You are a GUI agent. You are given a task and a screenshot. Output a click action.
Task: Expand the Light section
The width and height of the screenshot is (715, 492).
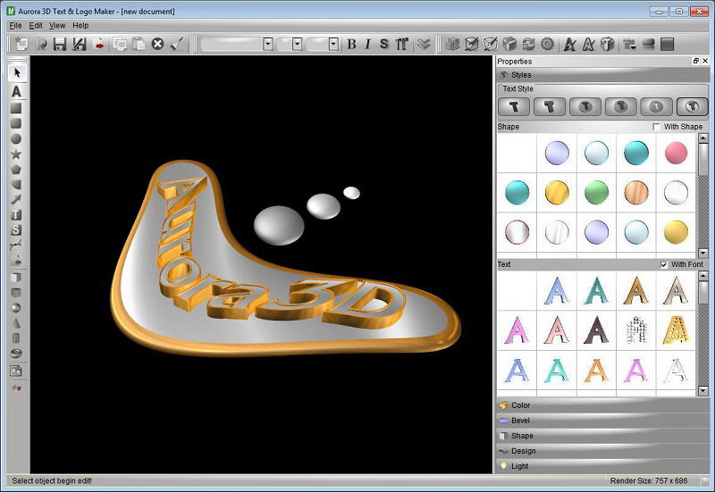(520, 466)
